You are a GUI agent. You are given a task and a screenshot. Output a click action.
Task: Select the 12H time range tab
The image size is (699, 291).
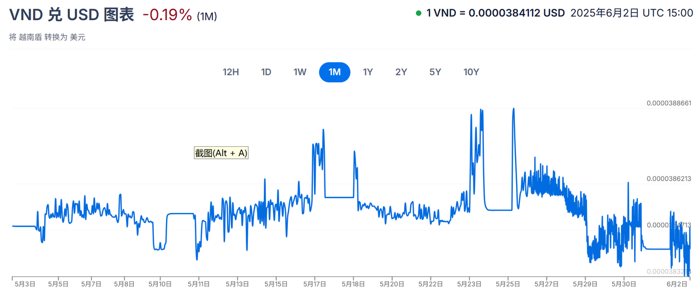(x=230, y=72)
